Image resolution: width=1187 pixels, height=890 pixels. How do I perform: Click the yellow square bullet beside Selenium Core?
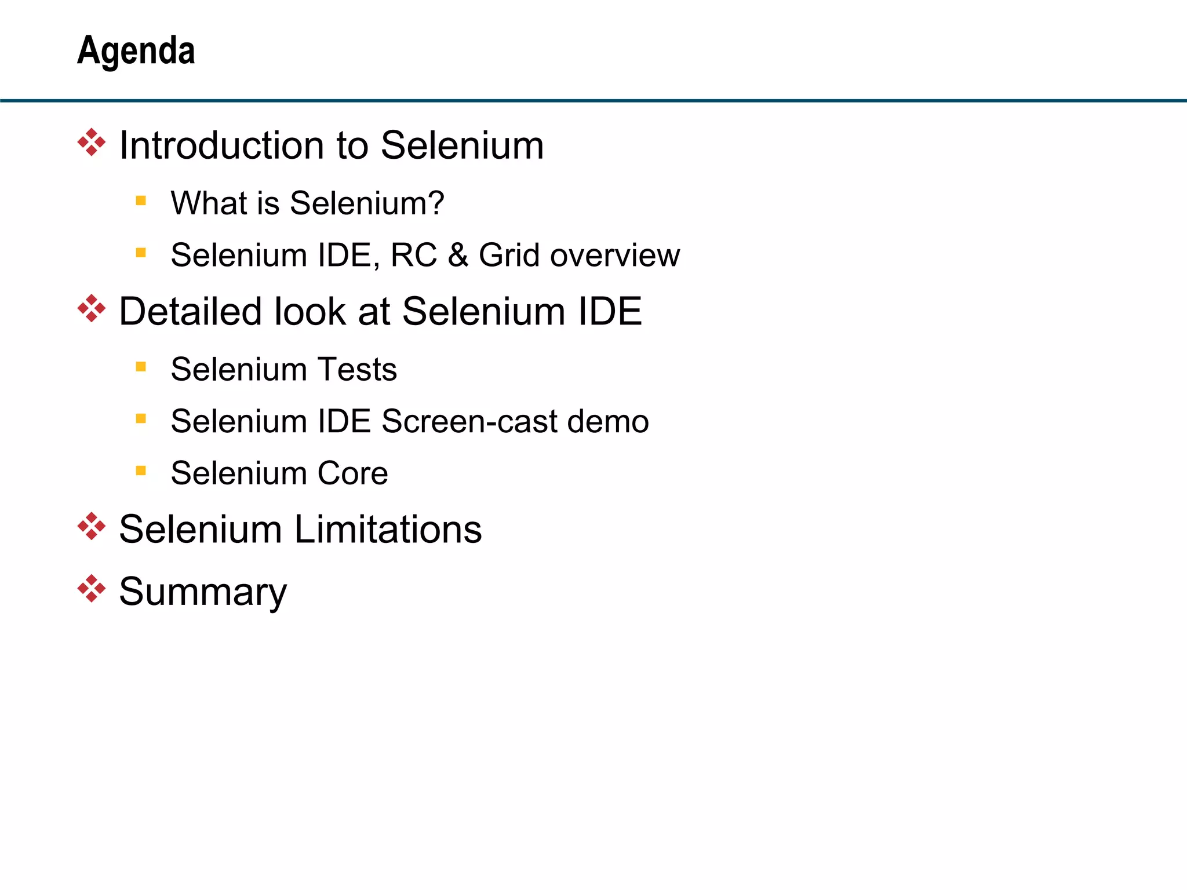coord(141,470)
